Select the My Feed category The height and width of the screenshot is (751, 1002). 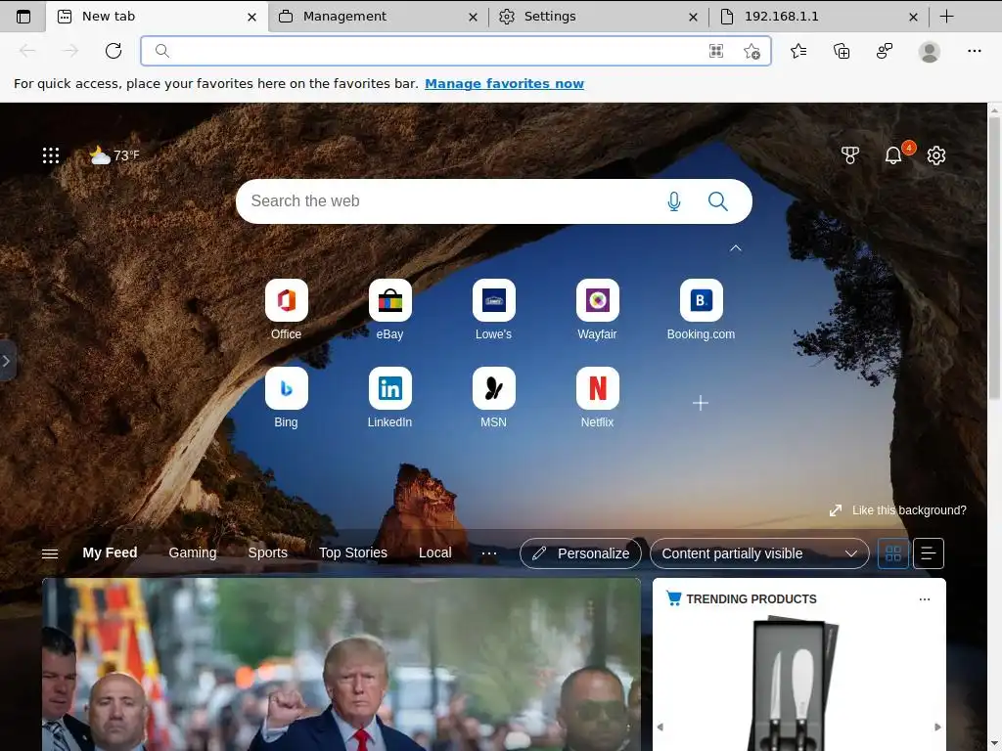(x=110, y=553)
